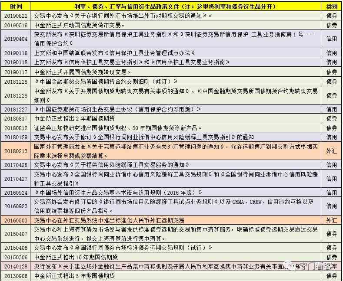Select date cell 20150407
The image size is (343, 281).
(16, 234)
